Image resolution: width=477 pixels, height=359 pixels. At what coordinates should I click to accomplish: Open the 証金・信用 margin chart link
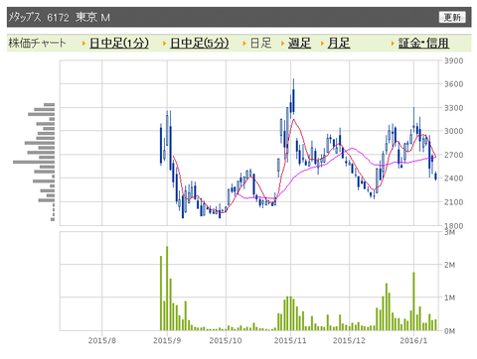[423, 43]
